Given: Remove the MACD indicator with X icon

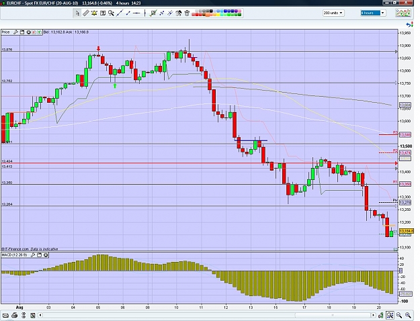Looking at the screenshot, I should coord(46,255).
